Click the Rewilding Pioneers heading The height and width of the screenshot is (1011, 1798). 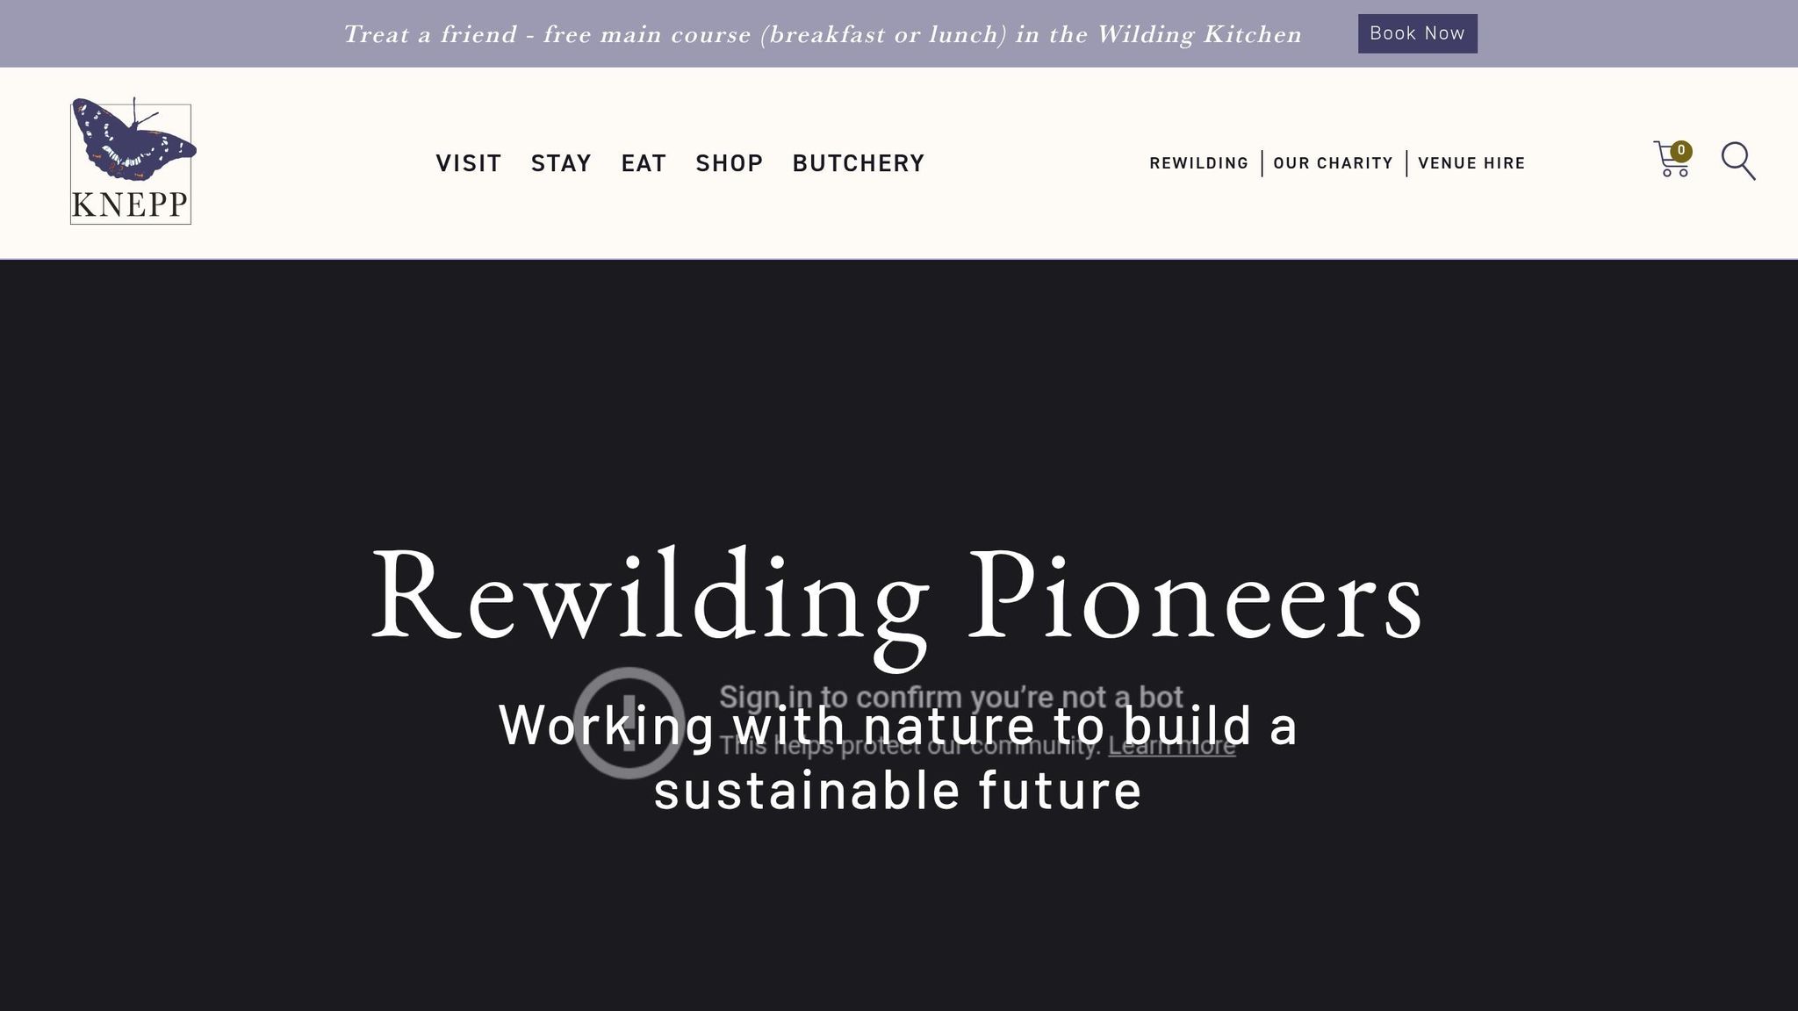click(897, 597)
